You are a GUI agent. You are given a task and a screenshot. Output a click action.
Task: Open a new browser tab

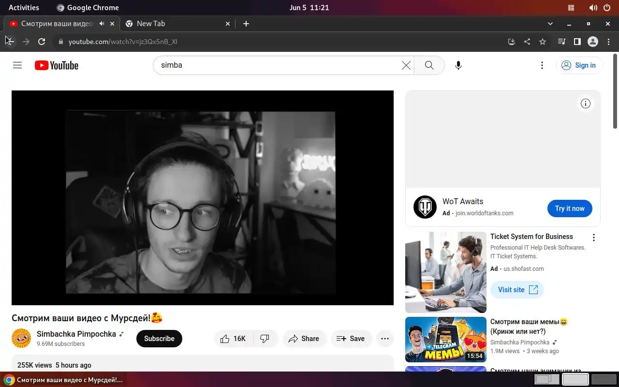coord(246,24)
